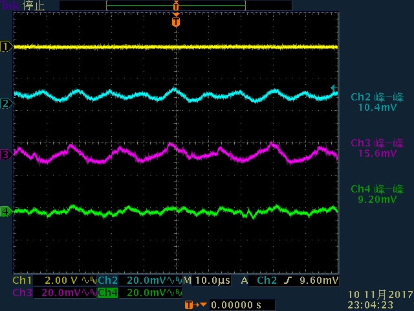Select the Ch1 label in readout
Viewport: 414px width, 311px height.
[22, 281]
